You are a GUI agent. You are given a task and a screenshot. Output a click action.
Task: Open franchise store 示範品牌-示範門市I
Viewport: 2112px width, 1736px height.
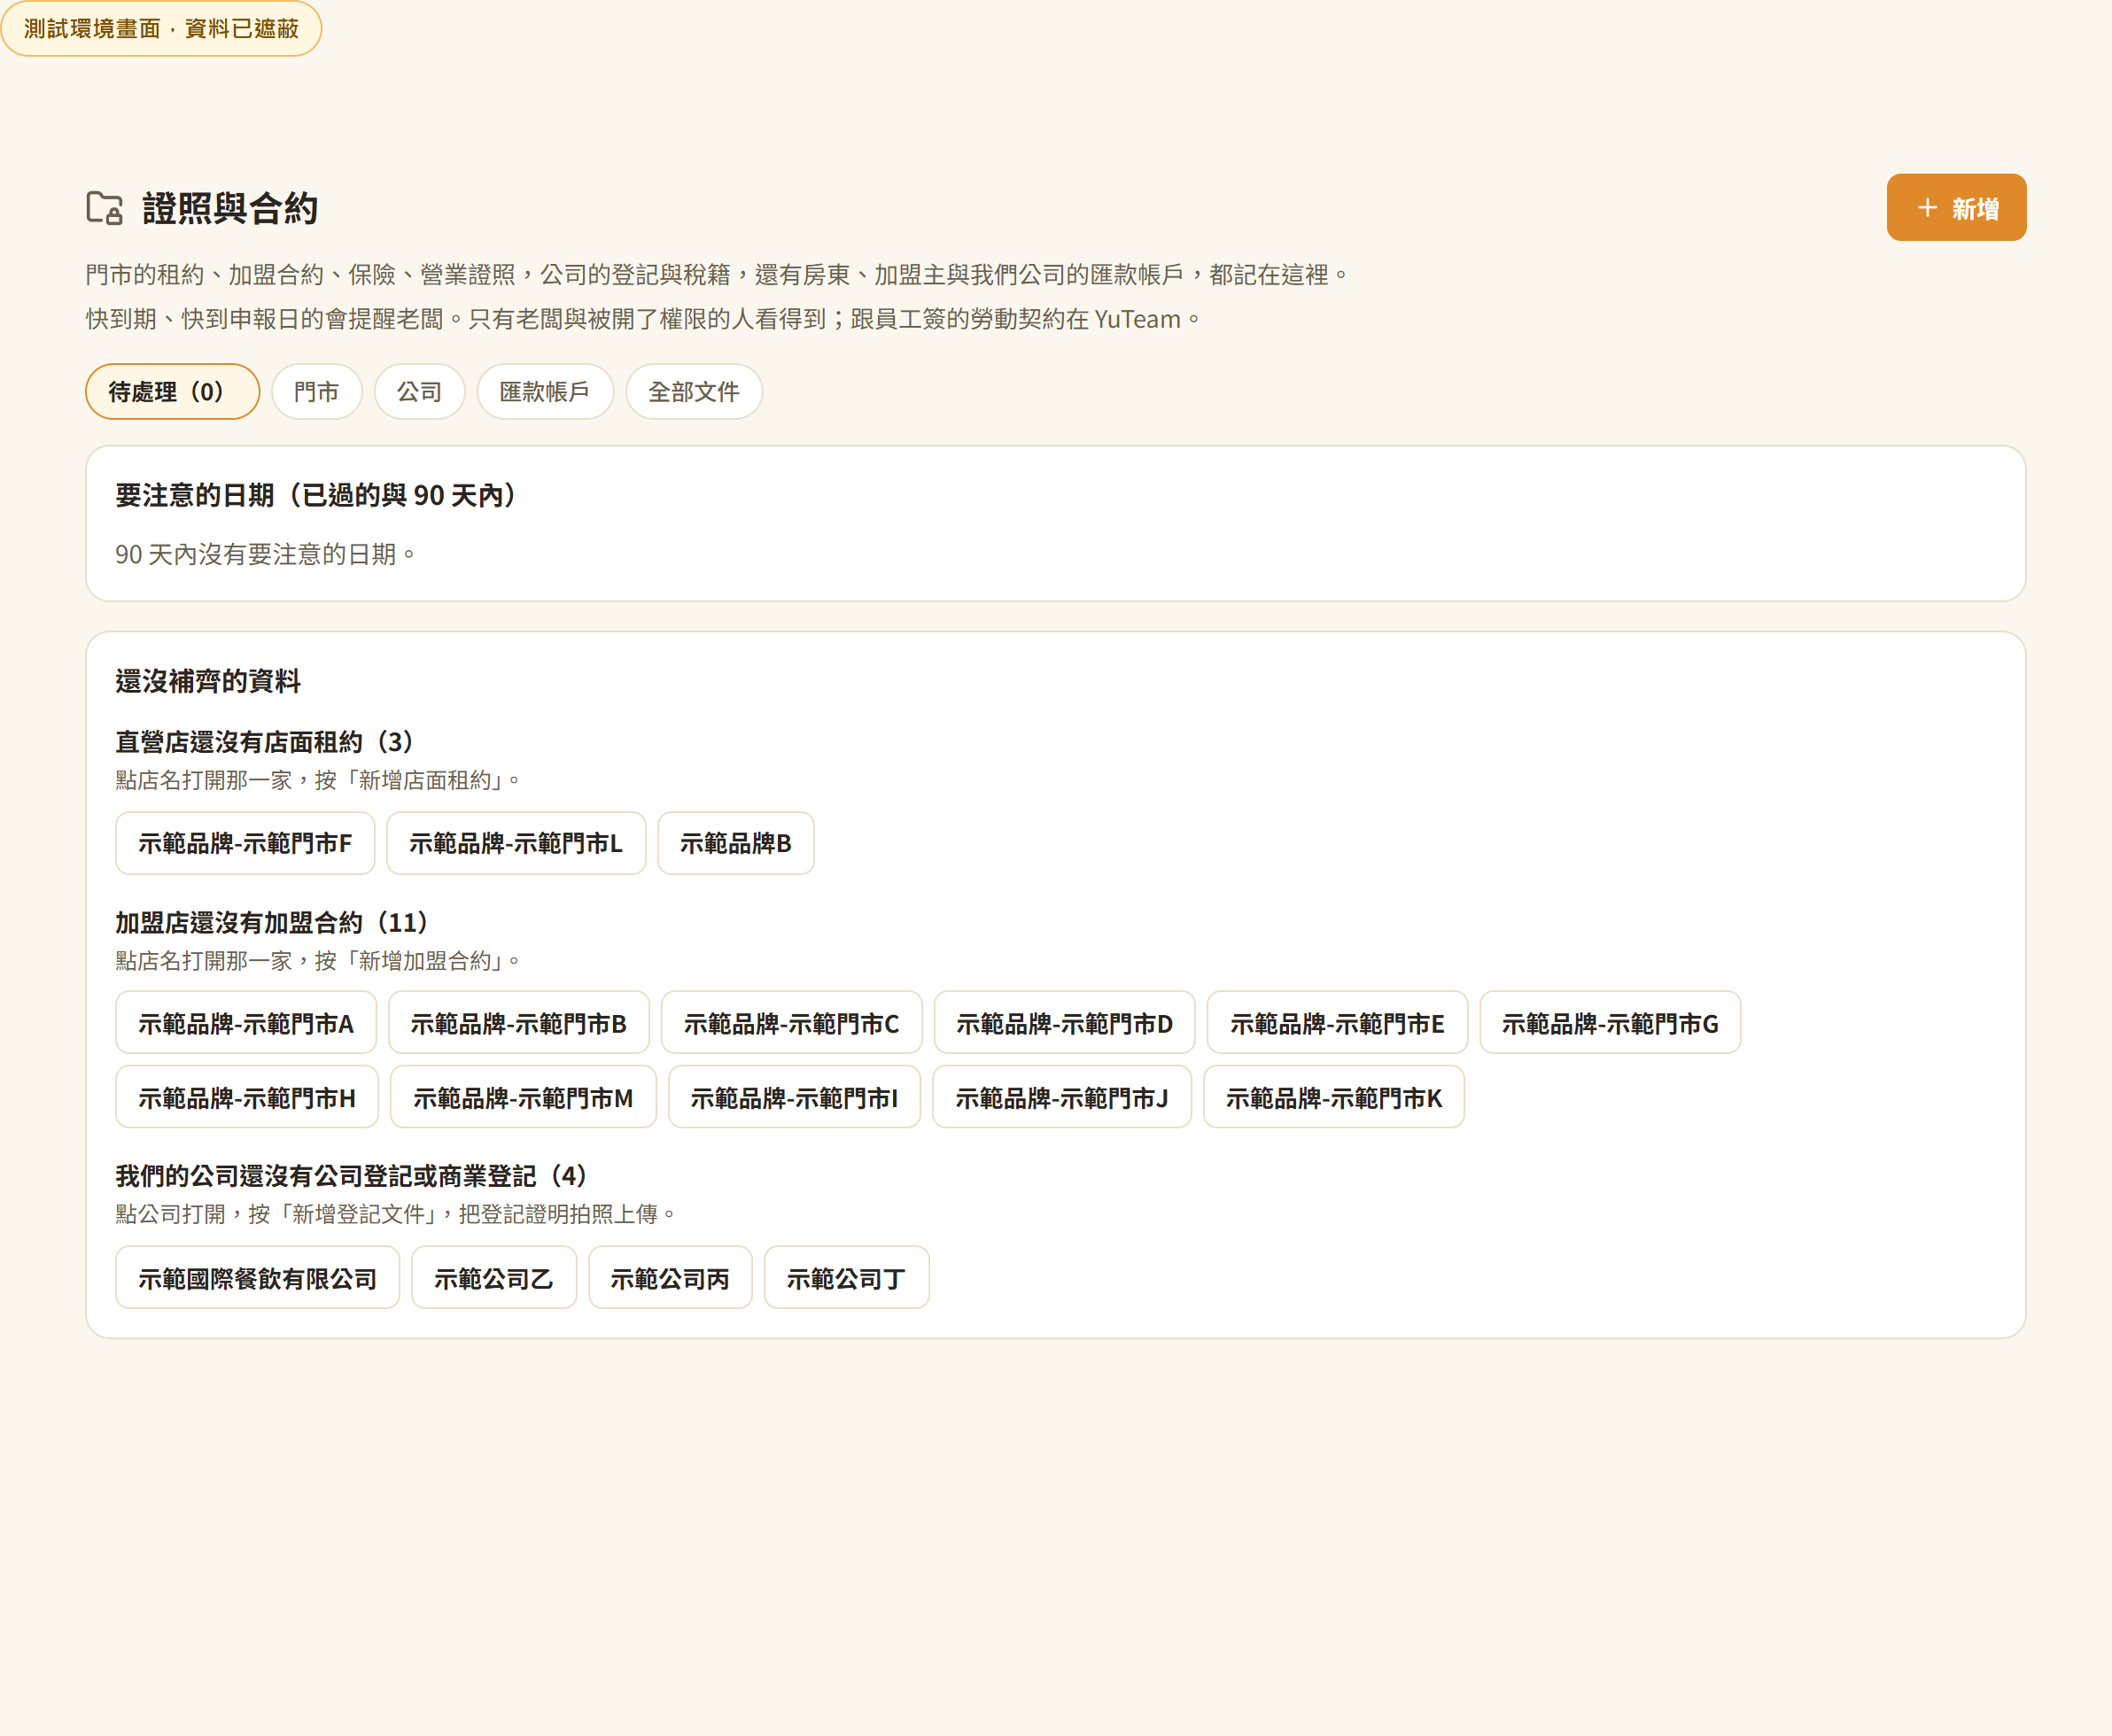tap(794, 1097)
